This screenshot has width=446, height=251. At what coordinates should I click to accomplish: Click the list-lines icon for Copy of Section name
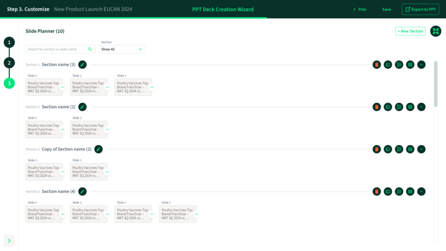click(410, 149)
